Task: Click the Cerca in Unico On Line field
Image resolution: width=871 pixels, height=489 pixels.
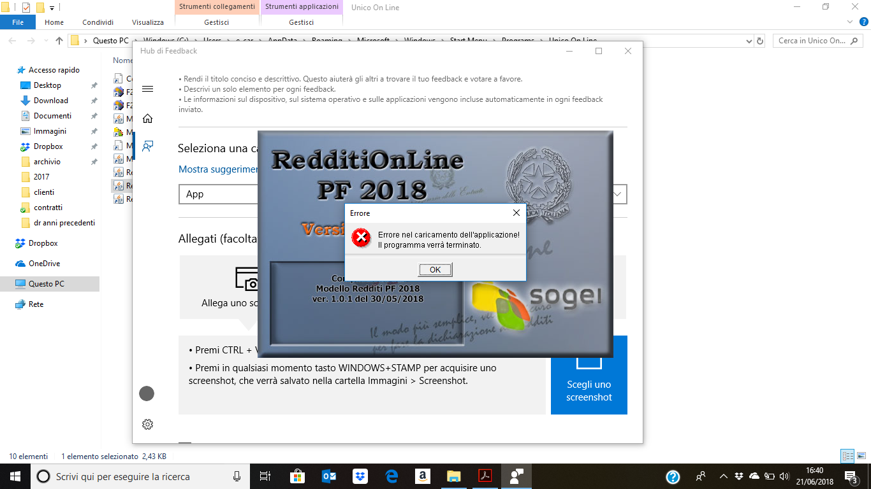Action: (819, 41)
